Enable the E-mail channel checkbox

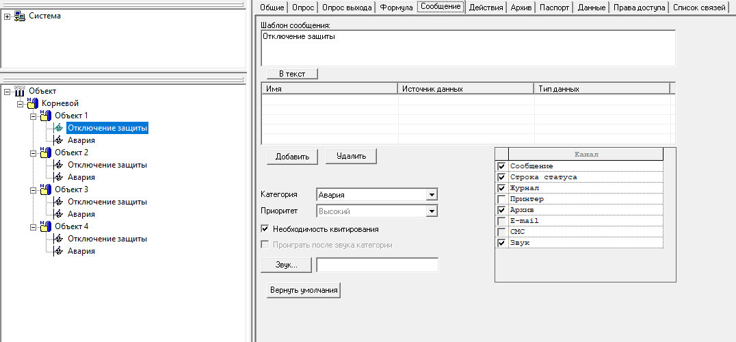502,221
